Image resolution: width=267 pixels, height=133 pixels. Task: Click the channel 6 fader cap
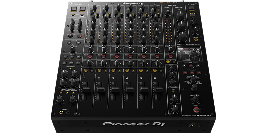pos(160,90)
